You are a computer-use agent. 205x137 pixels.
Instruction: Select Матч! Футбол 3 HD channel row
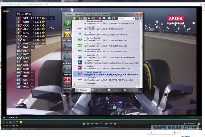[106, 51]
